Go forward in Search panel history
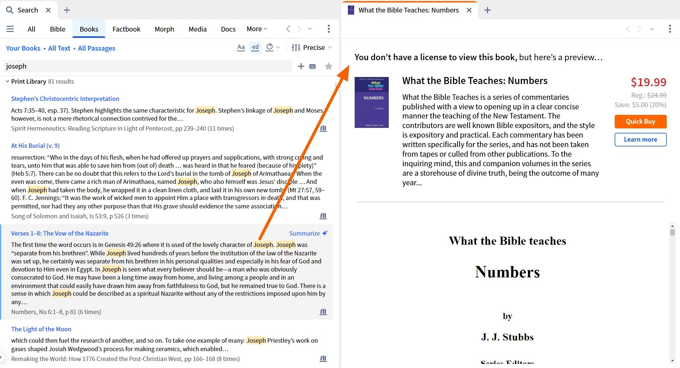 (299, 29)
